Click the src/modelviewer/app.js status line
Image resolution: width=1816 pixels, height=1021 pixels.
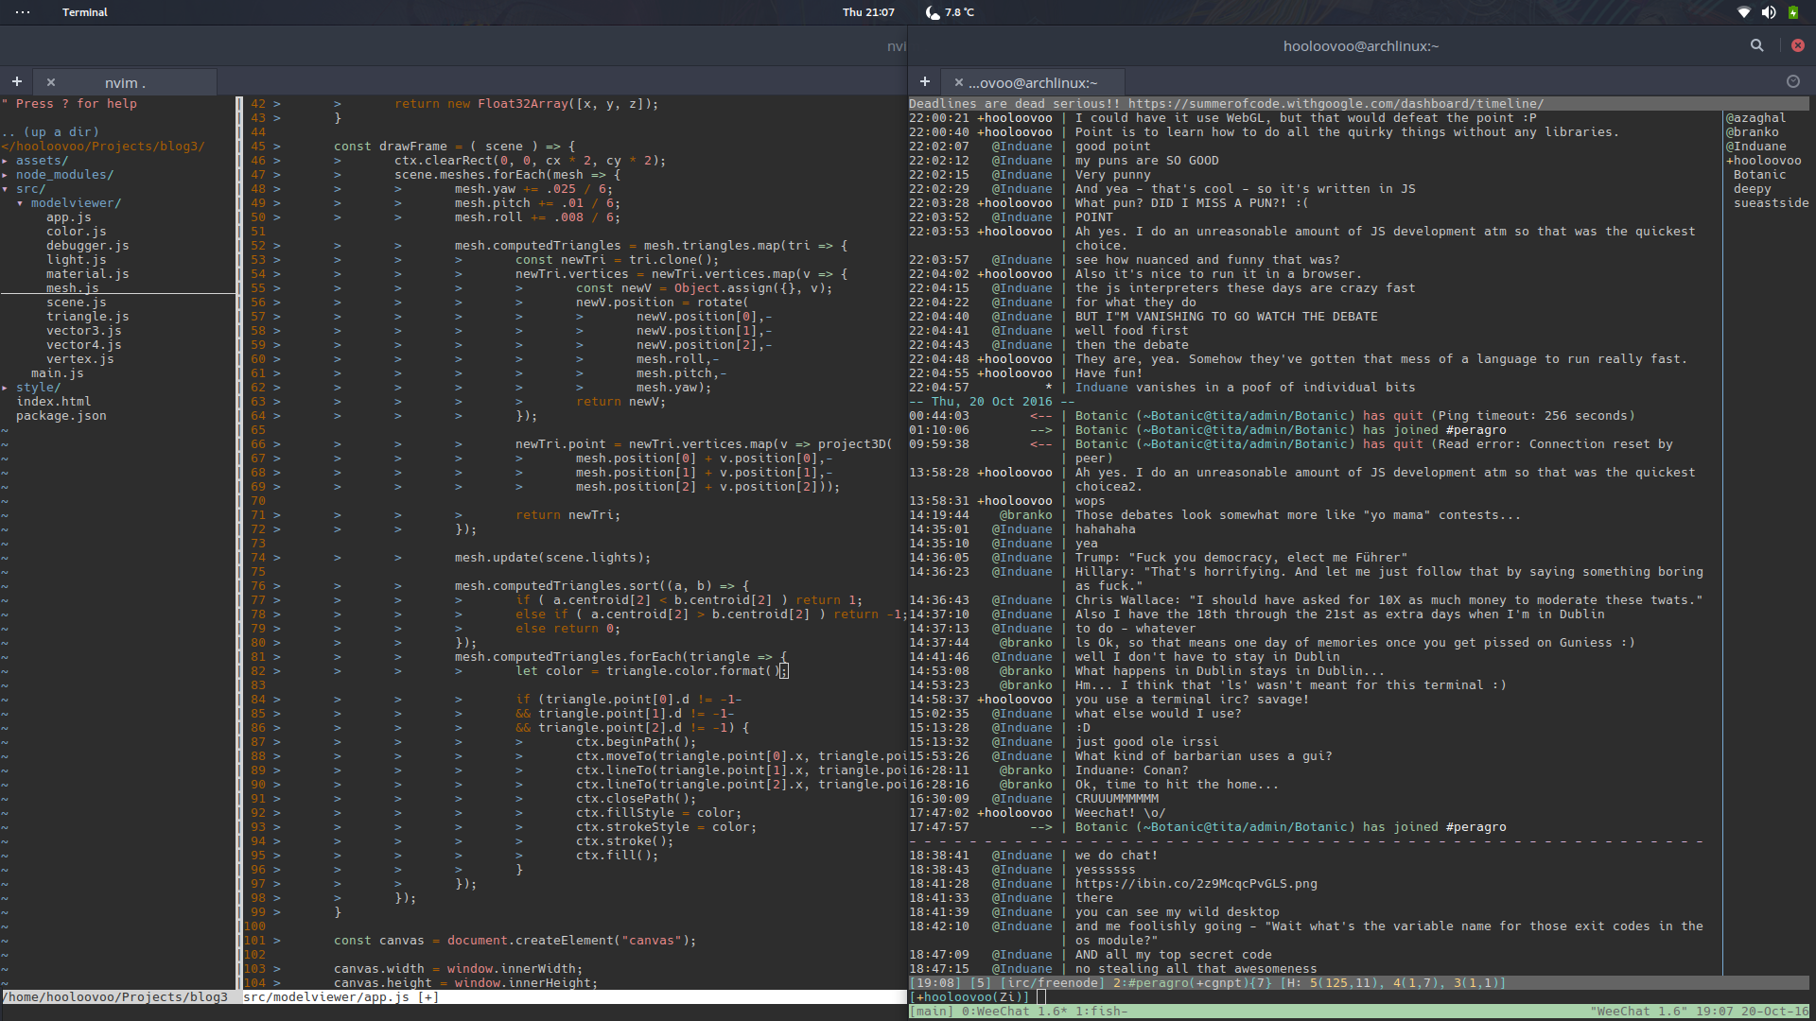pyautogui.click(x=340, y=997)
